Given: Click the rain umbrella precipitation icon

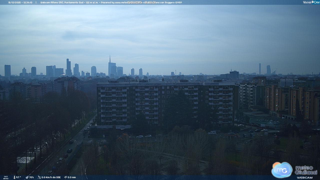Looking at the screenshot, I should tap(65, 177).
